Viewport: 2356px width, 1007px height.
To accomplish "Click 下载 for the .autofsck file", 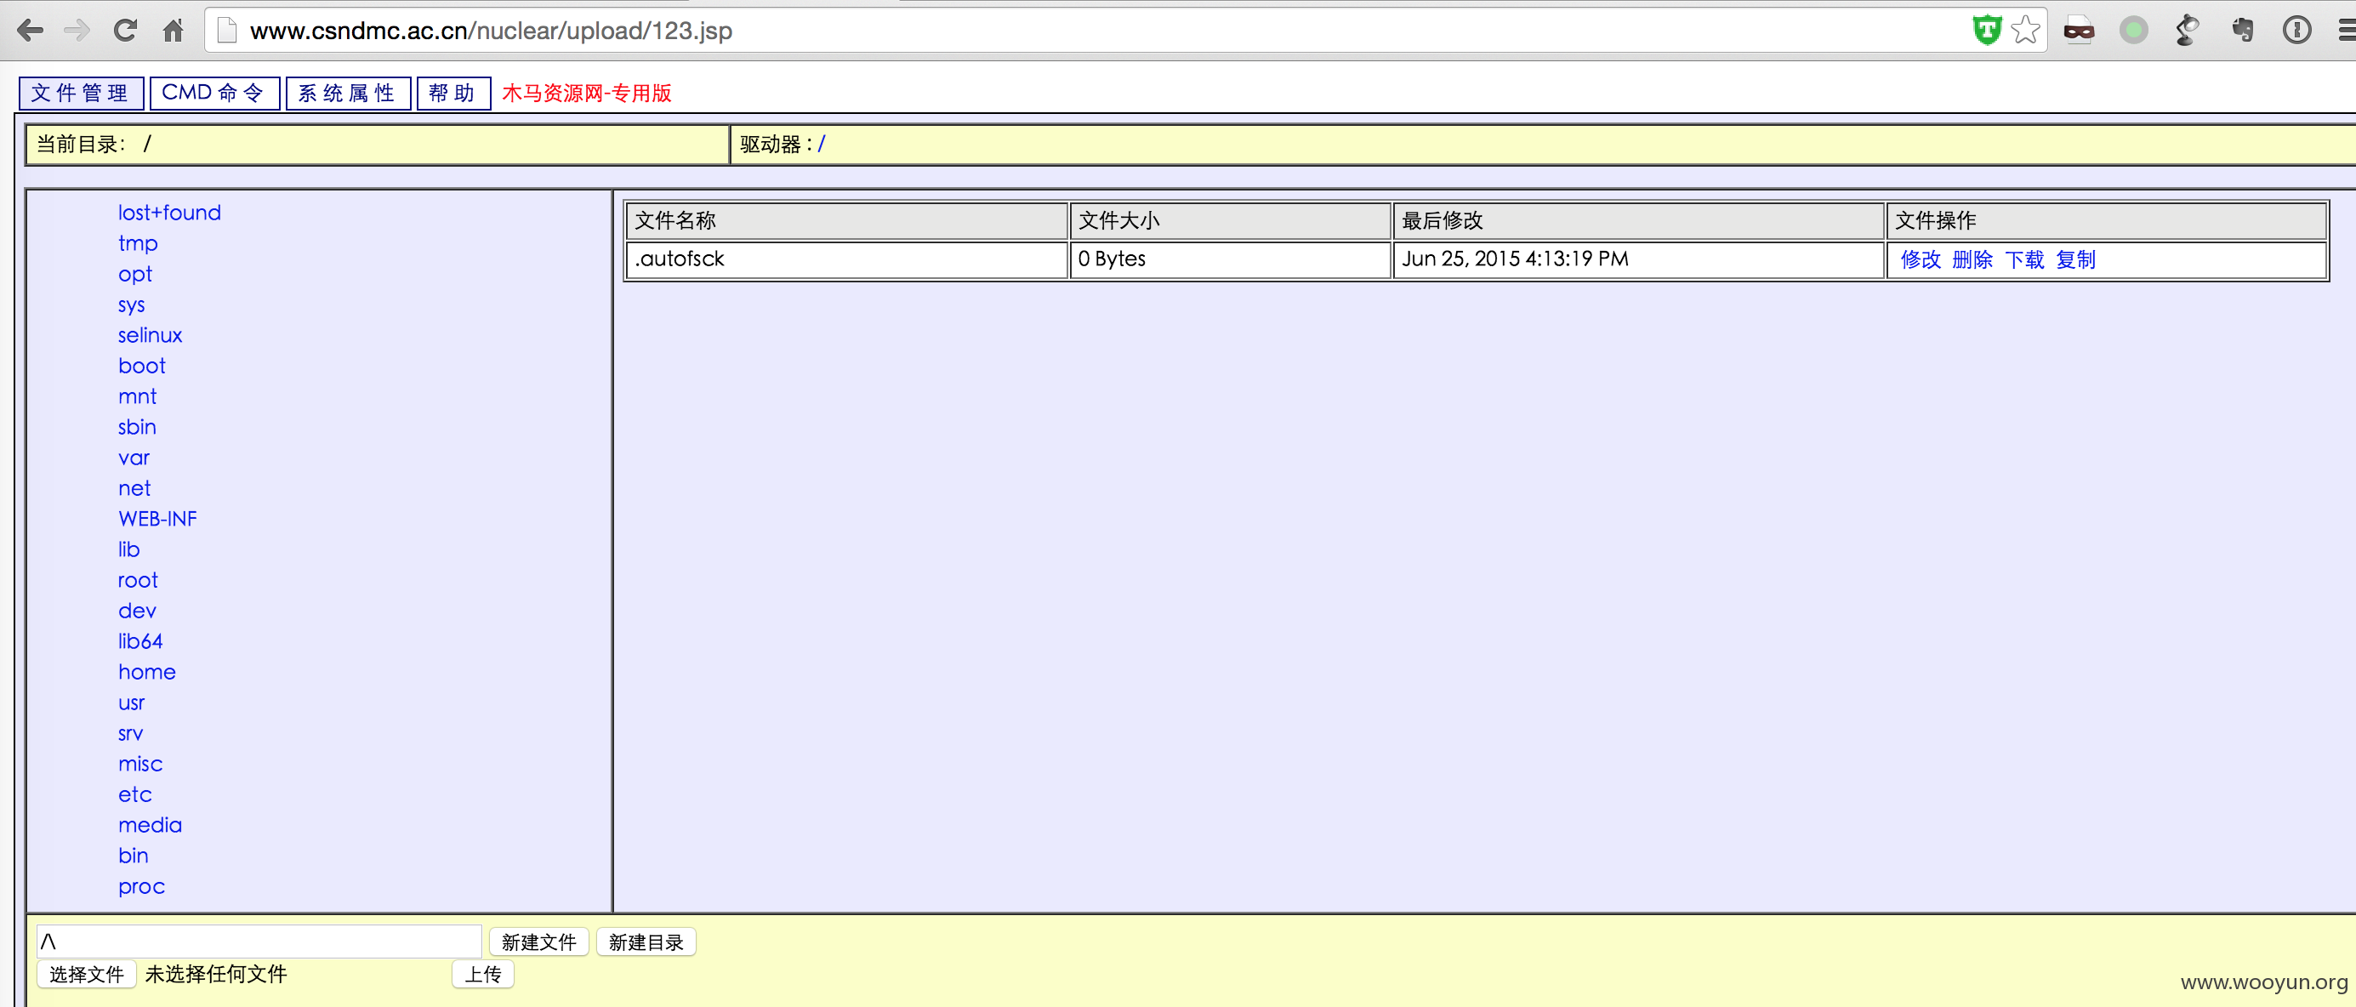I will (x=2024, y=259).
